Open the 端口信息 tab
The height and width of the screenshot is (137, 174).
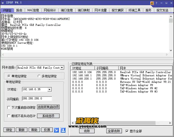[x=67, y=10]
